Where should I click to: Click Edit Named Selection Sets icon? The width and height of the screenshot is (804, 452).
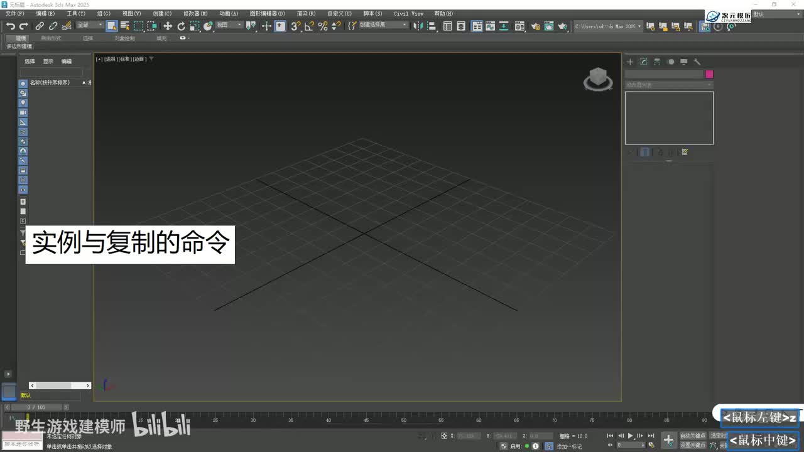click(x=352, y=26)
